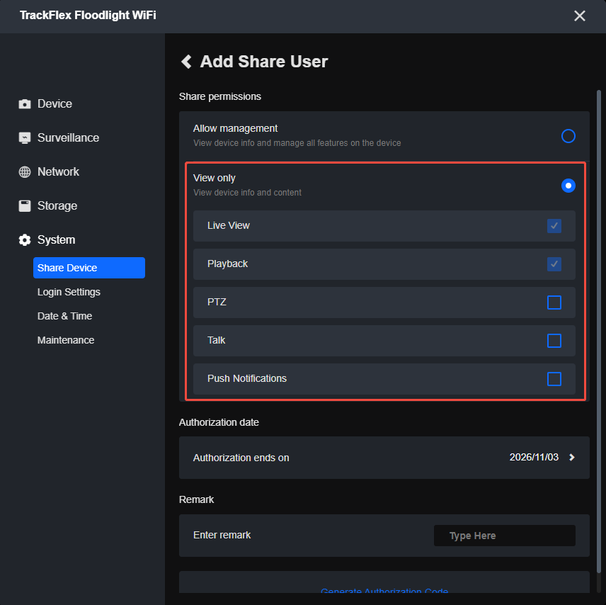This screenshot has width=606, height=605.
Task: Select the Allow management radio button
Action: [x=568, y=136]
